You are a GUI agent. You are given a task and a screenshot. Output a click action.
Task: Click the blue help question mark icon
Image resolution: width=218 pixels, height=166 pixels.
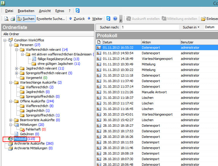coord(115,19)
